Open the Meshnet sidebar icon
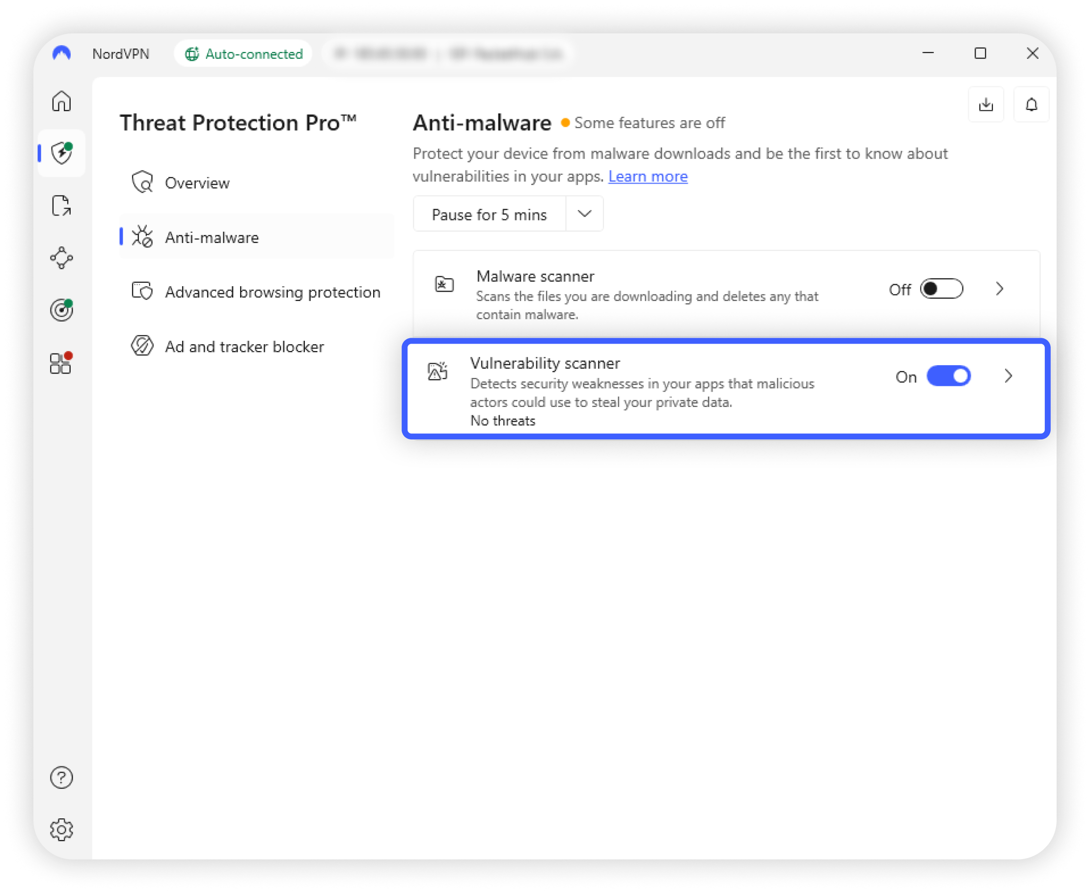Screen dimensions: 1090x893 tap(62, 258)
